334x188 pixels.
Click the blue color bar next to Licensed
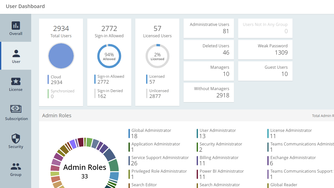pos(147,79)
